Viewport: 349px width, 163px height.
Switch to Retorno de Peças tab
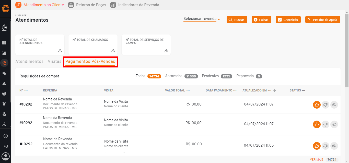pyautogui.click(x=87, y=5)
